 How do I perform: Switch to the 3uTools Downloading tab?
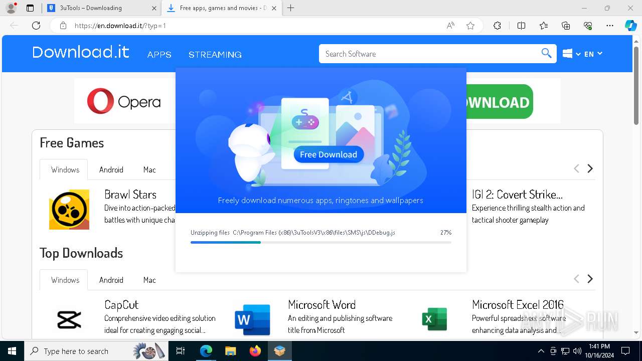pos(100,8)
